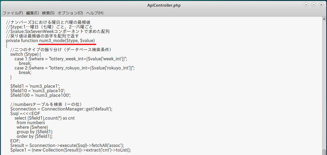Click the ApiController.php title bar text
Viewport: 327px width, 155px height.
tap(164, 5)
